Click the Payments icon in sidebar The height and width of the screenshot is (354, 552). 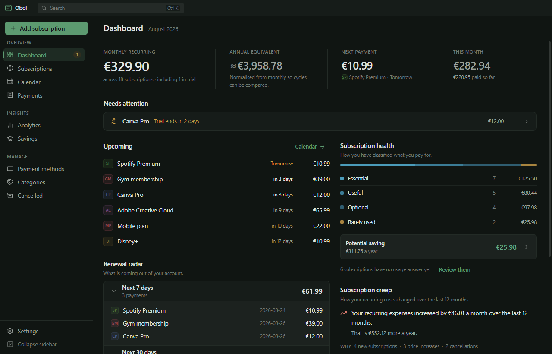(x=10, y=95)
